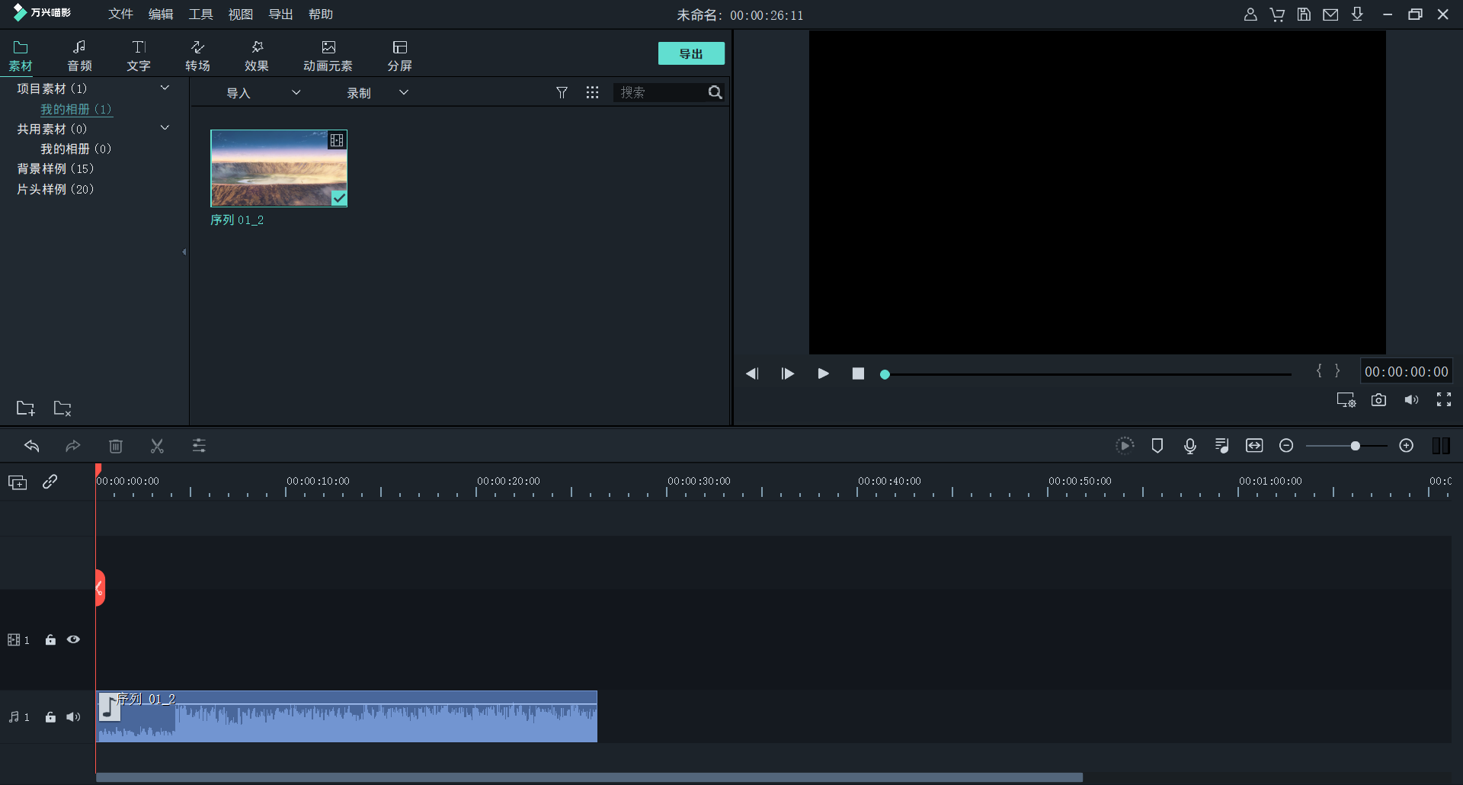Click the undo arrow in timeline toolbar
The width and height of the screenshot is (1463, 785).
point(32,446)
